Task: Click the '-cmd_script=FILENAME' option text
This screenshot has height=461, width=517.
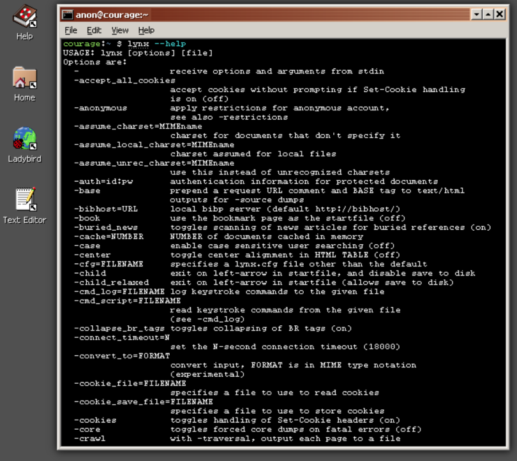Action: tap(127, 300)
